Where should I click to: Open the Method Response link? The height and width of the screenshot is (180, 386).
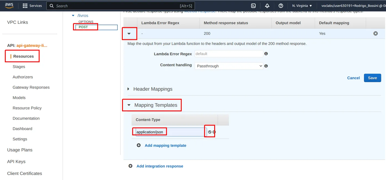point(200,12)
